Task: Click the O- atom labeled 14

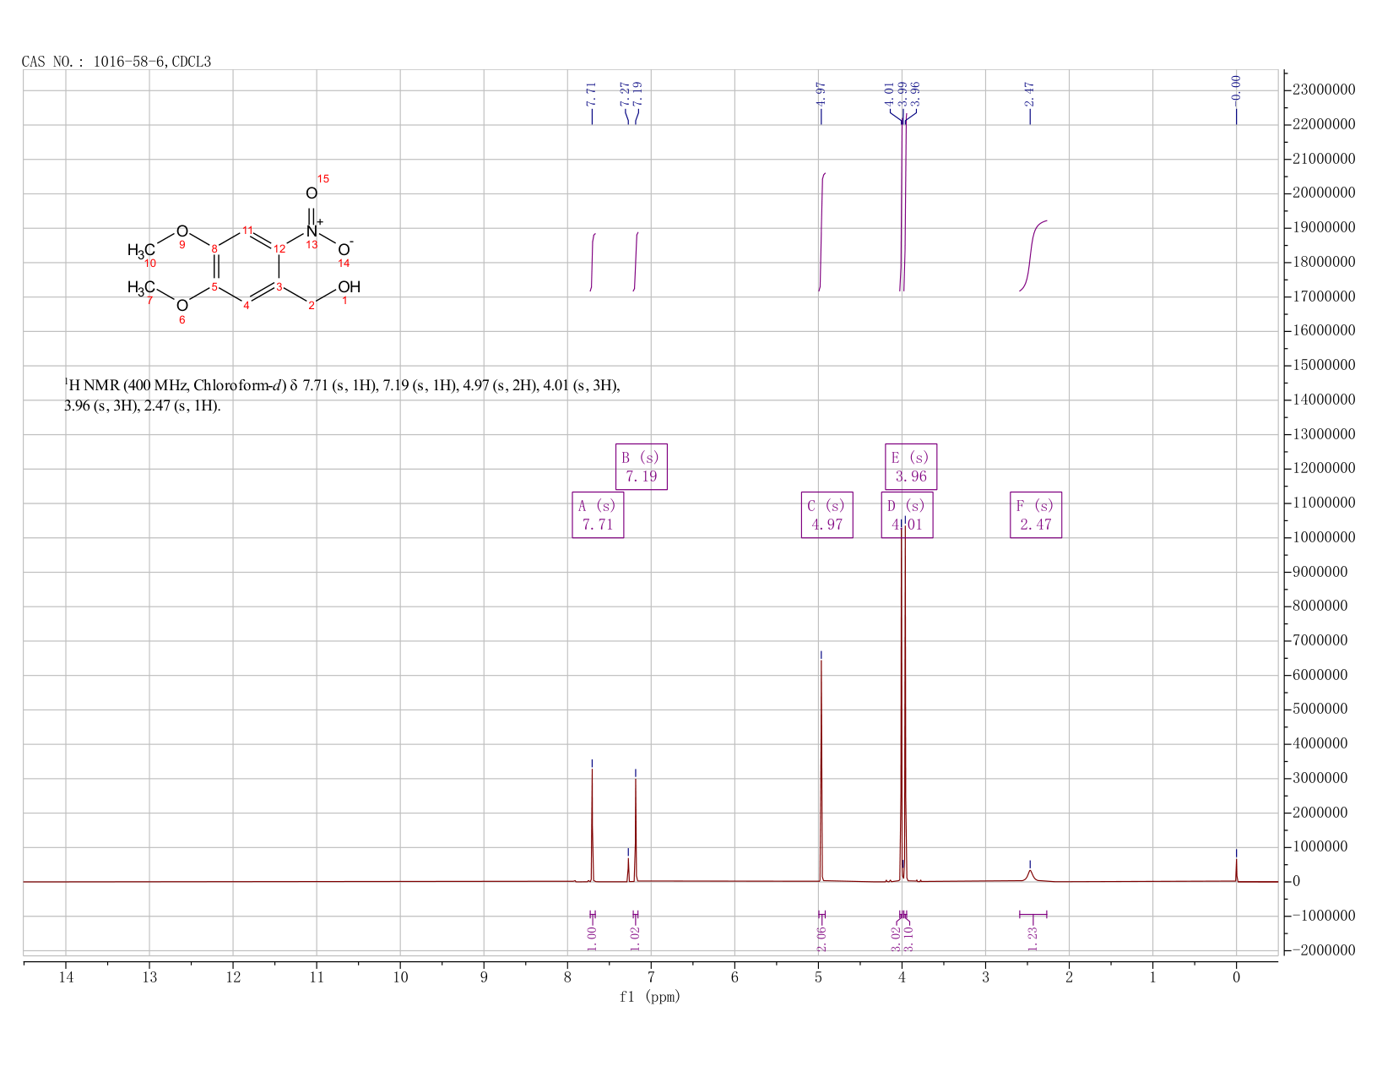Action: [x=344, y=249]
